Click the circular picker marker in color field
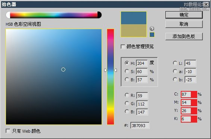 [63, 69]
